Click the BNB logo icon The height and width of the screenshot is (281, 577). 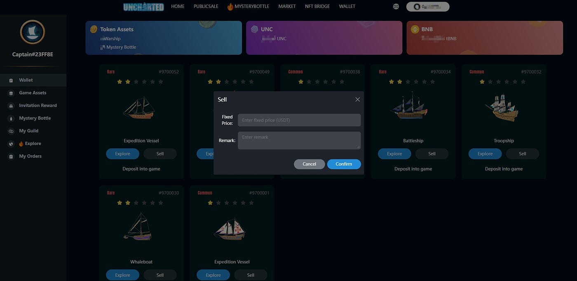(x=415, y=29)
